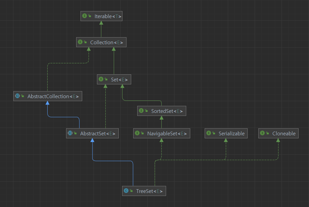
Task: Select the AbstractCollection<E> node label
Action: click(x=53, y=96)
